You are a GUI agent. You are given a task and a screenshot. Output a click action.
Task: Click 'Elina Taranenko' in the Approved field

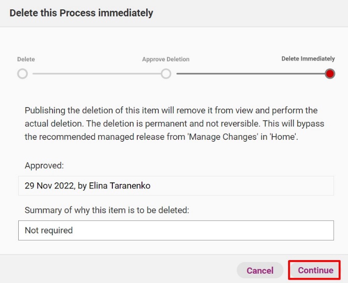[119, 186]
